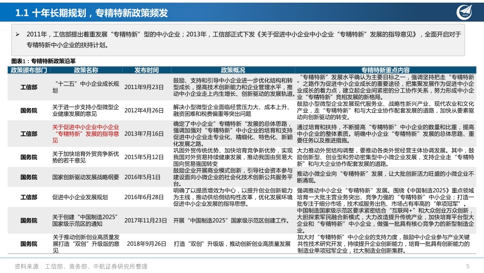Select the caption '图表1:专精特新政策沿革'
The height and width of the screenshot is (273, 484).
click(x=44, y=61)
